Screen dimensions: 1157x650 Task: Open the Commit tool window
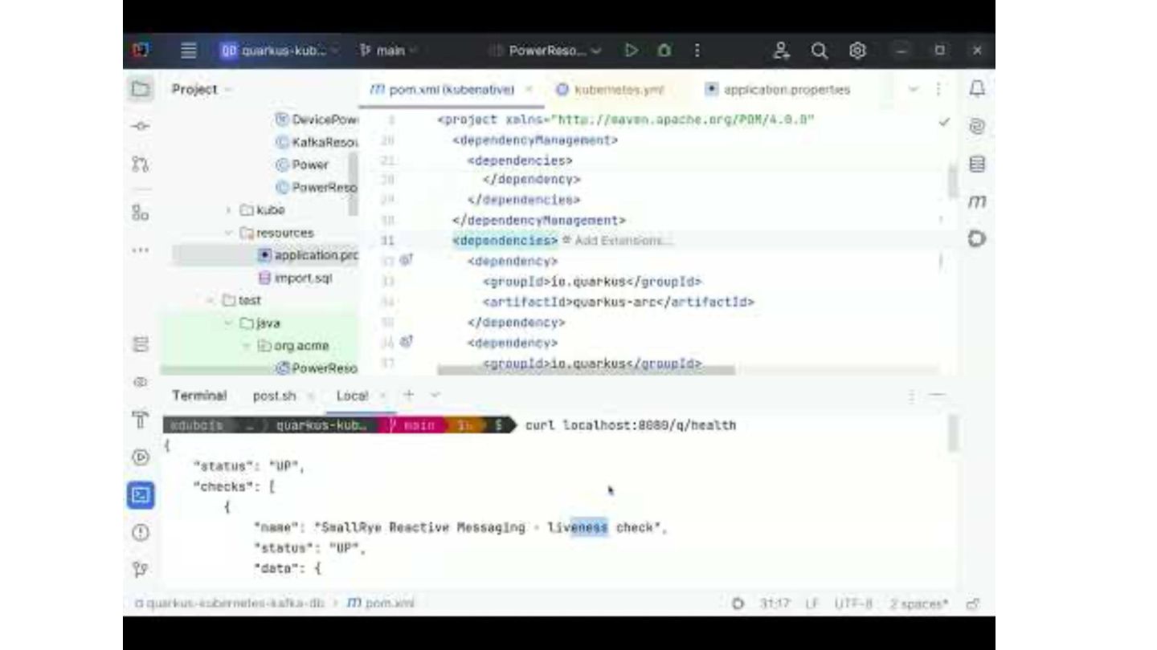coord(141,126)
